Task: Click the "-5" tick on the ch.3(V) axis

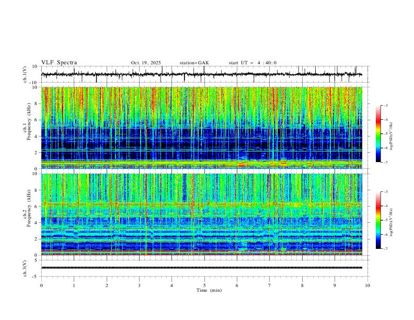Action: pos(36,277)
